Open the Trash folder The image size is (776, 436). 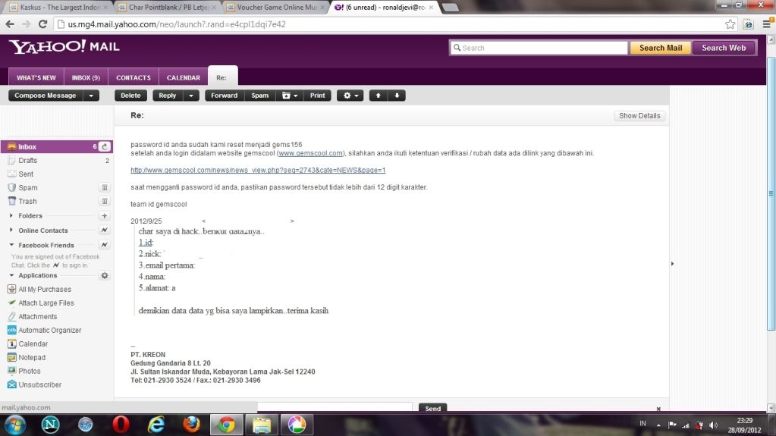(x=27, y=201)
